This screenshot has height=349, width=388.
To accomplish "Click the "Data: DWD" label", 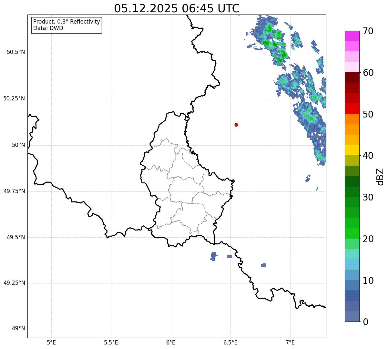I will click(48, 28).
